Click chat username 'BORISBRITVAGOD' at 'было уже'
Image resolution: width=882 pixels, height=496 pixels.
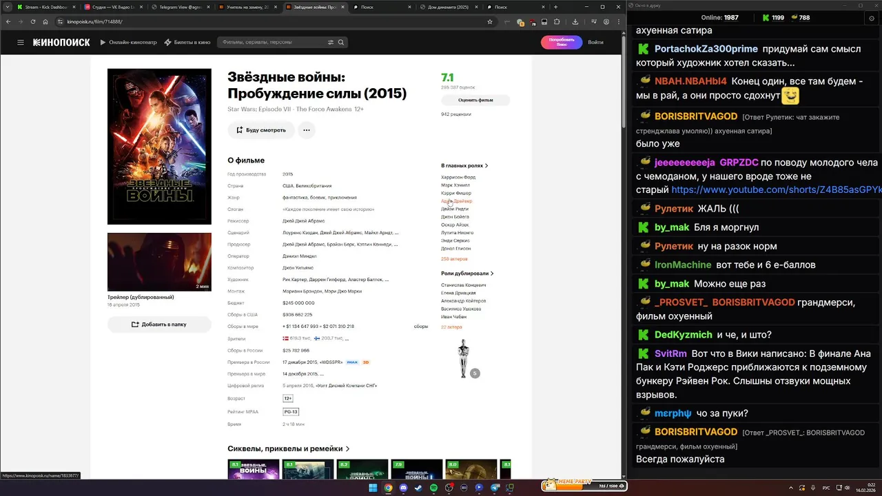[x=696, y=116]
